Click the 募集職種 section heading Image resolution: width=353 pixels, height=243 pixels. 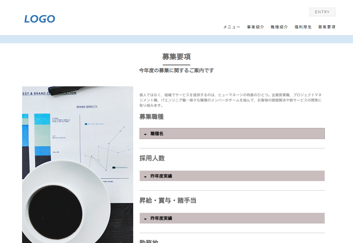(x=151, y=117)
